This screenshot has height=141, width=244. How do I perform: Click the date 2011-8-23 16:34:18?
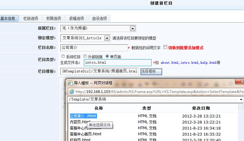click(201, 128)
